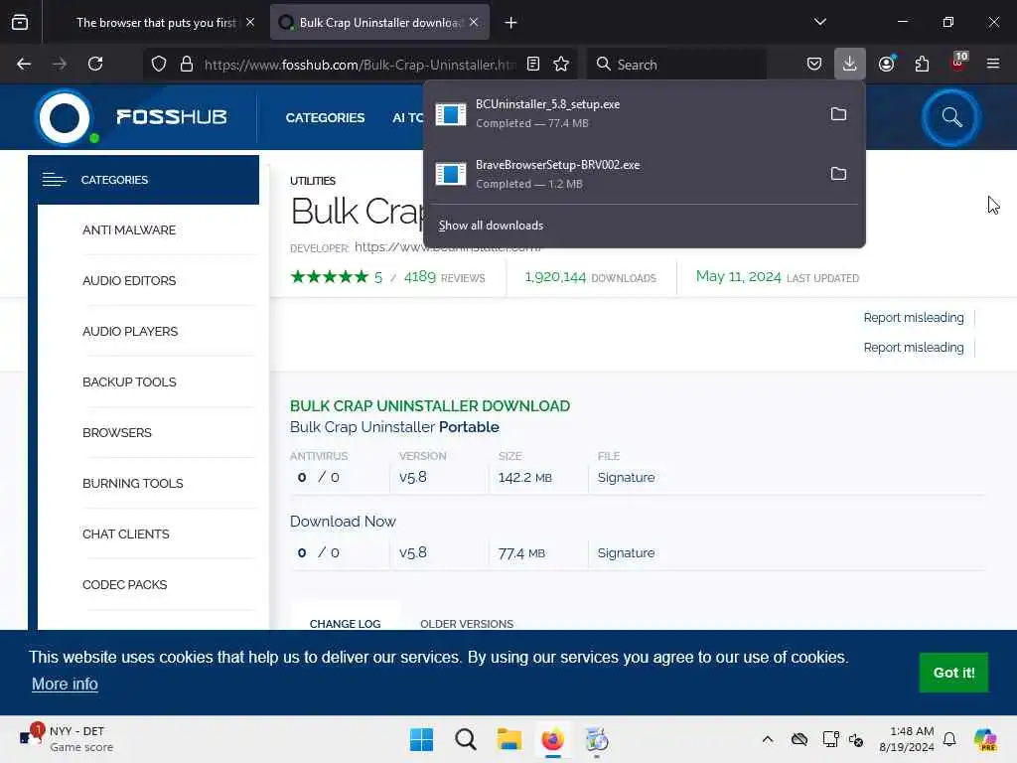Bookmark this page with star icon
This screenshot has width=1017, height=763.
click(x=561, y=64)
